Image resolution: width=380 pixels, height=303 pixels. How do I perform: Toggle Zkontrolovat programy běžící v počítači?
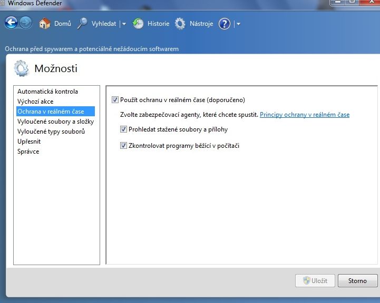point(123,146)
